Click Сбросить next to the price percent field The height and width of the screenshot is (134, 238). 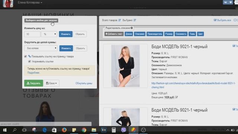pyautogui.click(x=80, y=34)
